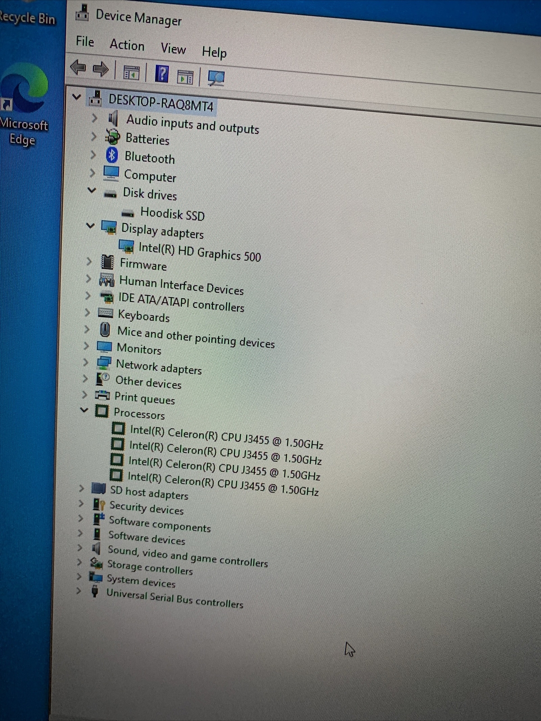Image resolution: width=541 pixels, height=721 pixels.
Task: Select the last Celeron J3455 processor entry
Action: 223,484
